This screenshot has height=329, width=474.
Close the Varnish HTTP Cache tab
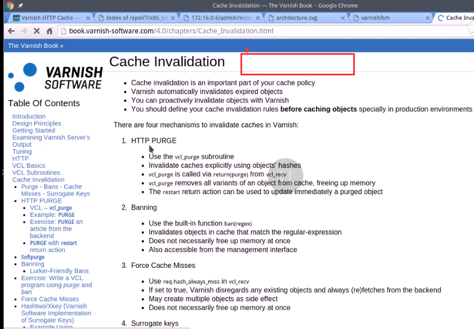[88, 18]
